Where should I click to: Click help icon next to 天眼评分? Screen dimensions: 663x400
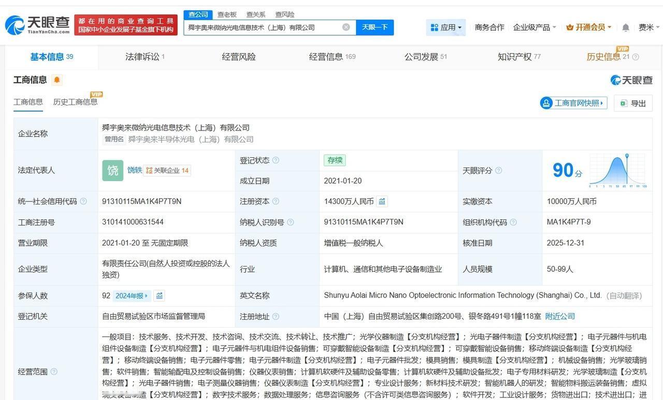pos(498,170)
